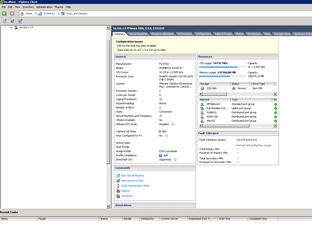This screenshot has height=227, width=312.
Task: Switch to the Tasks & Events tab
Action: (x=223, y=34)
